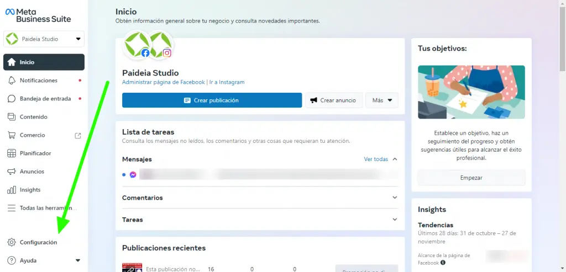Viewport: 566px width, 272px height.
Task: Collapse the Mensajes section chevron
Action: click(395, 159)
